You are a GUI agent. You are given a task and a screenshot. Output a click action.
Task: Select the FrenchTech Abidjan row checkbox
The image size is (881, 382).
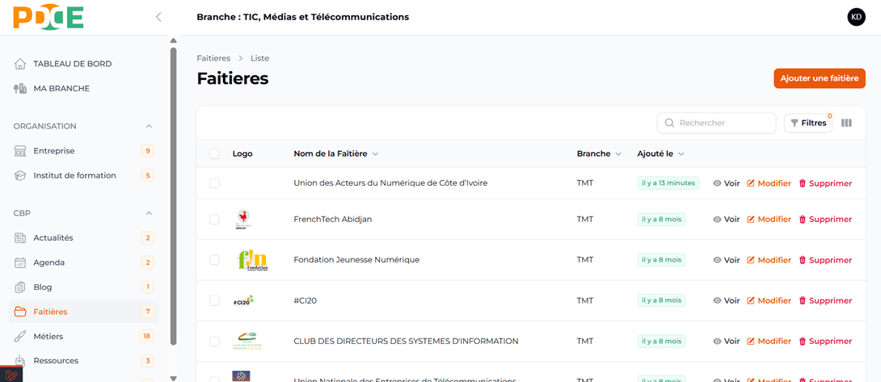(x=214, y=220)
